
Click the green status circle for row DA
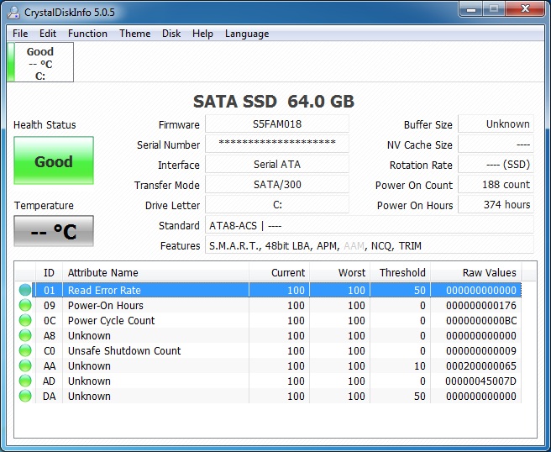tap(25, 396)
